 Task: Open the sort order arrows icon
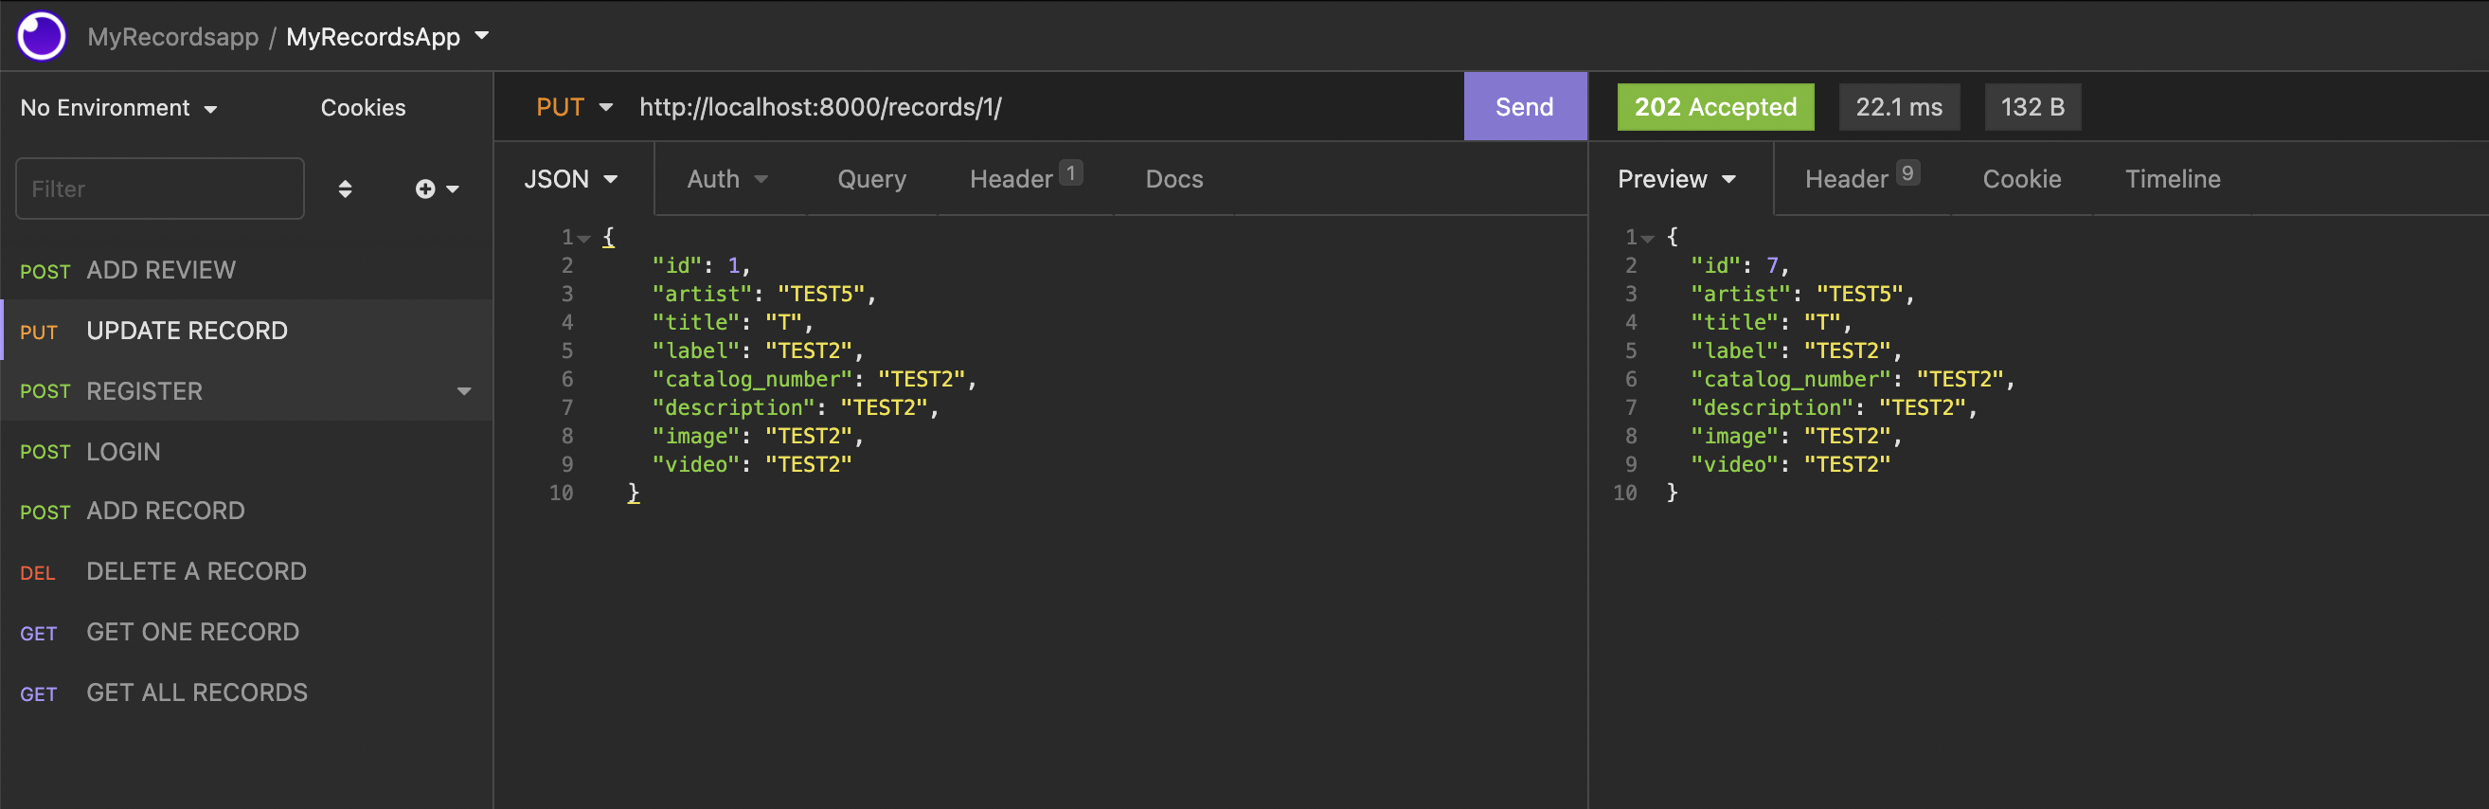tap(345, 189)
